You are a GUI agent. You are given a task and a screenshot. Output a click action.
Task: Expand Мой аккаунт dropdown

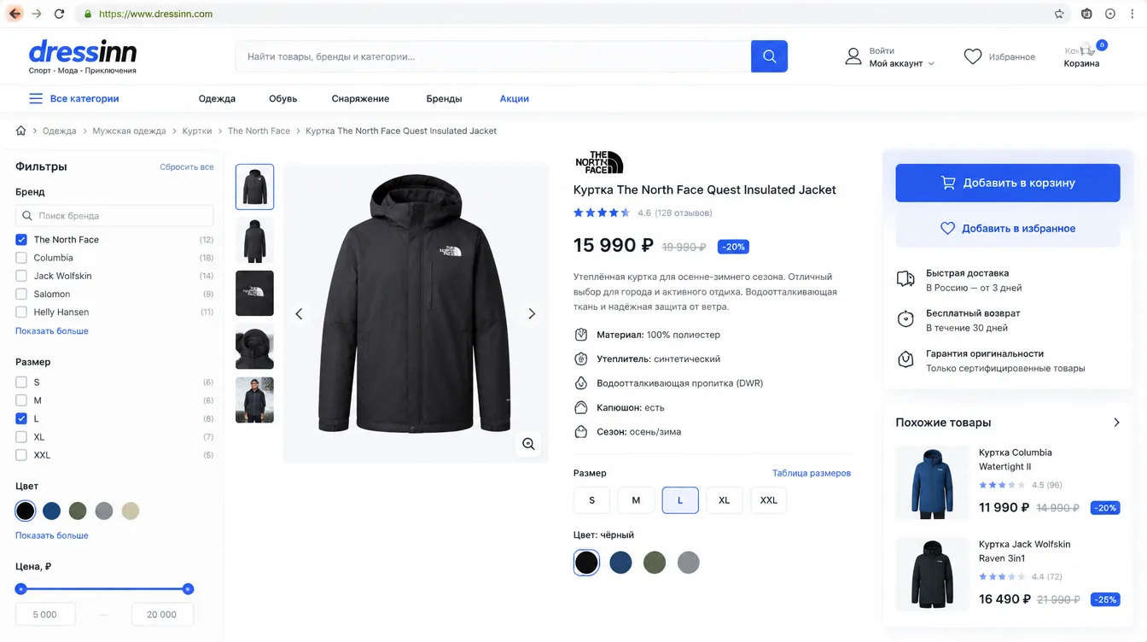coord(931,64)
